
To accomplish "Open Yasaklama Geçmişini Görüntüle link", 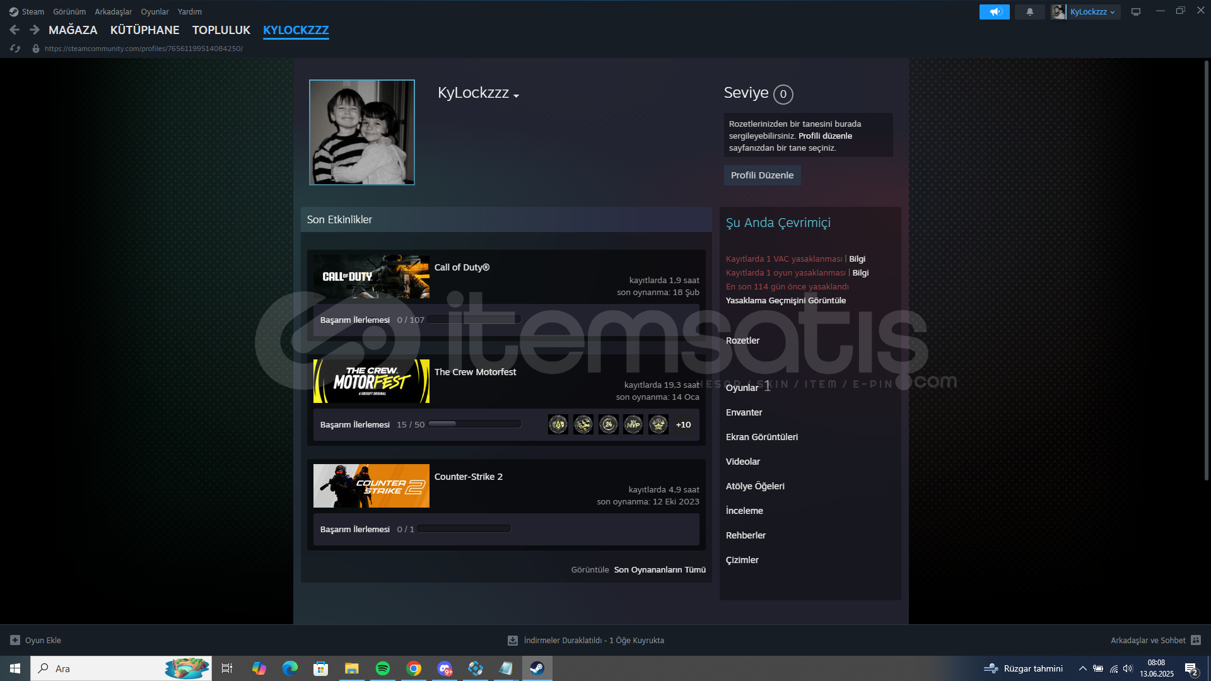I will pyautogui.click(x=786, y=300).
